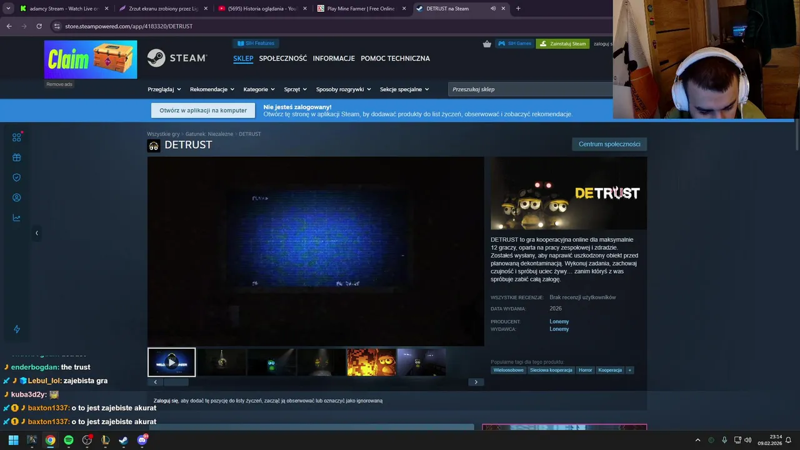800x450 pixels.
Task: Open the SIH Features button
Action: click(257, 43)
